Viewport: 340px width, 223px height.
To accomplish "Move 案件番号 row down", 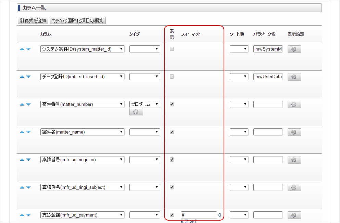I will coord(28,104).
